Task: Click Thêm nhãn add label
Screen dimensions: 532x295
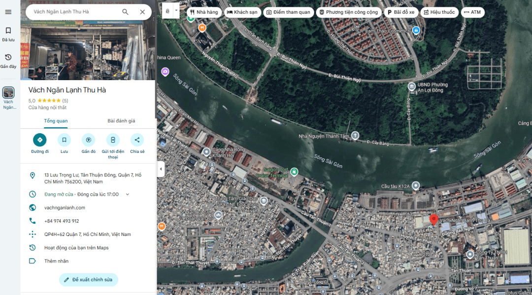Action: click(x=56, y=261)
